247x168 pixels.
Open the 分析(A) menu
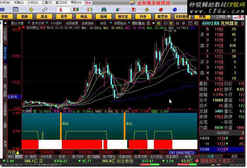coord(5,3)
